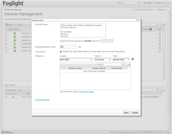The height and width of the screenshot is (134, 172).
Task: Open the Create new agent link
Action: [x=86, y=92]
